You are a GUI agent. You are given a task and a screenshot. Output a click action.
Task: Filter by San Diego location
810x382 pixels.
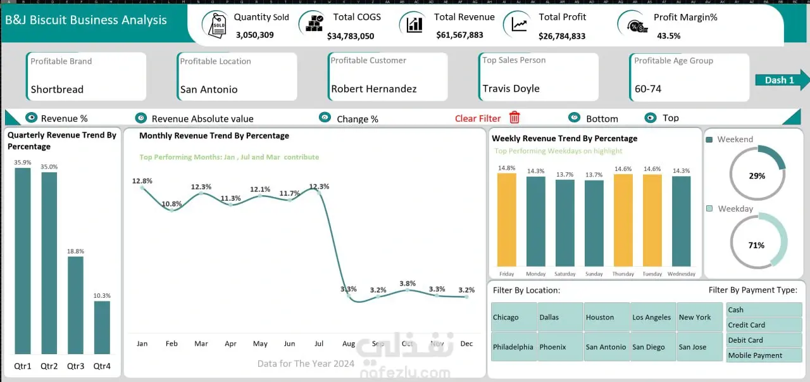pyautogui.click(x=654, y=347)
